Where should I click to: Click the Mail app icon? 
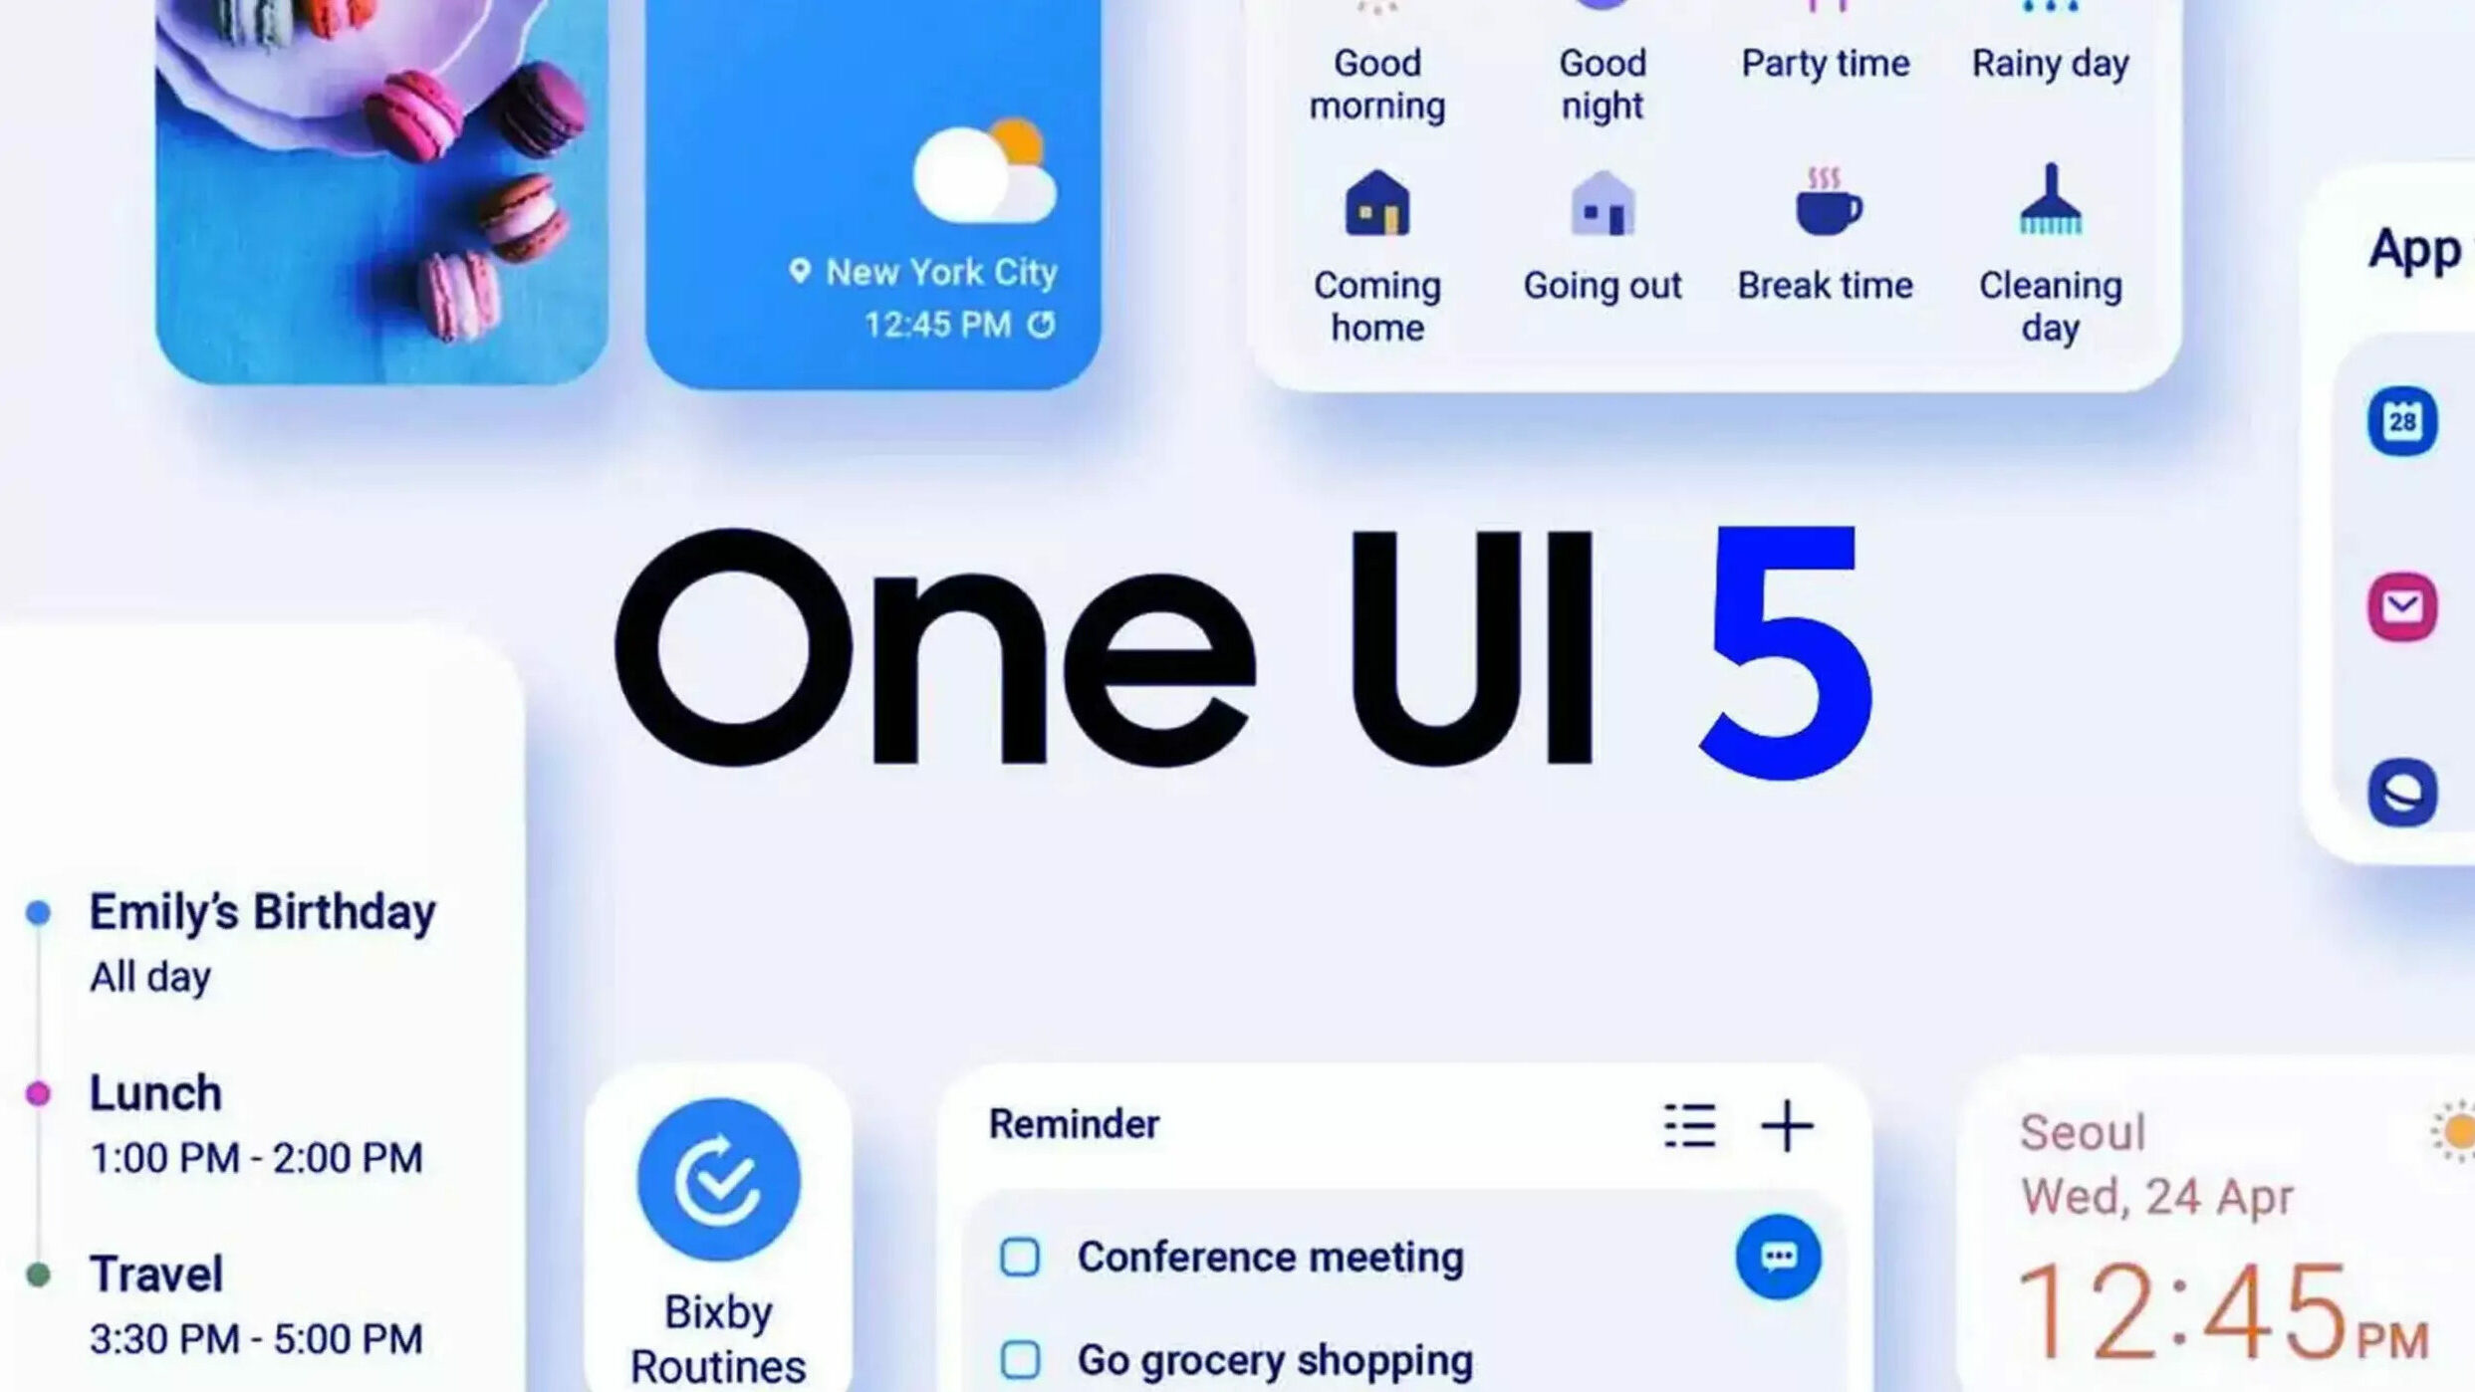click(x=2402, y=605)
